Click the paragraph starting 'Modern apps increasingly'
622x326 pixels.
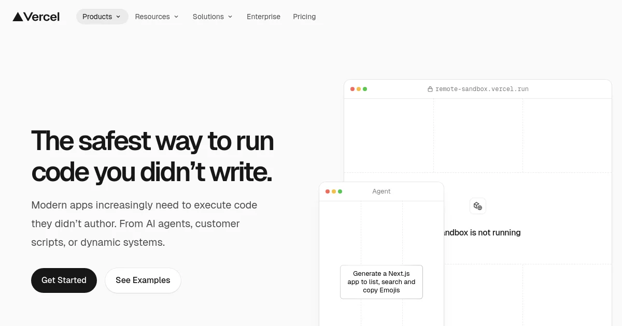click(144, 224)
